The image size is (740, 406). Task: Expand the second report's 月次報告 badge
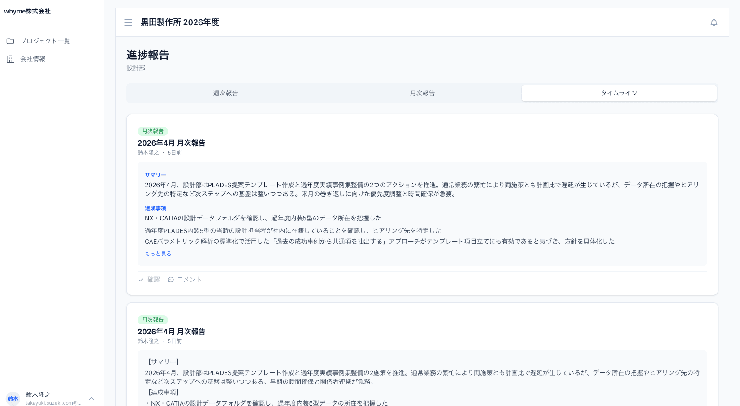[x=152, y=320]
